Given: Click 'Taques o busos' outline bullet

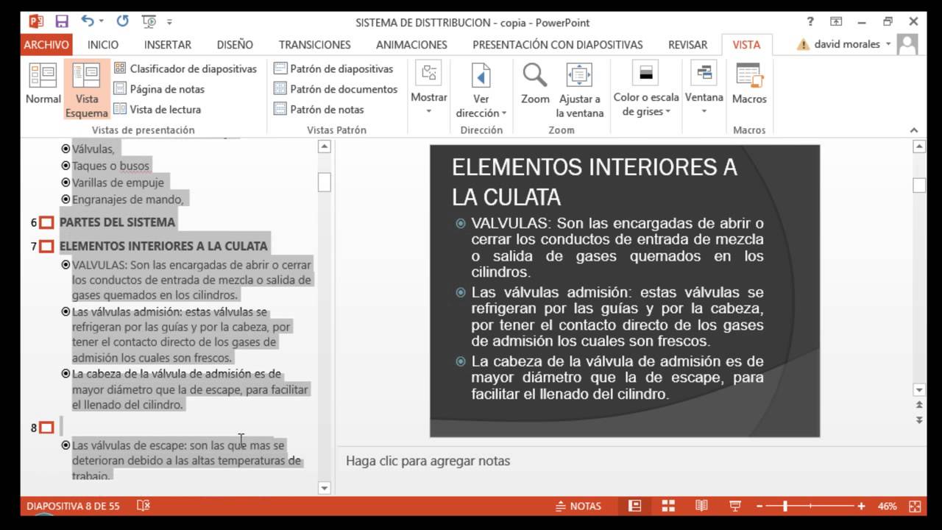Looking at the screenshot, I should coord(110,166).
